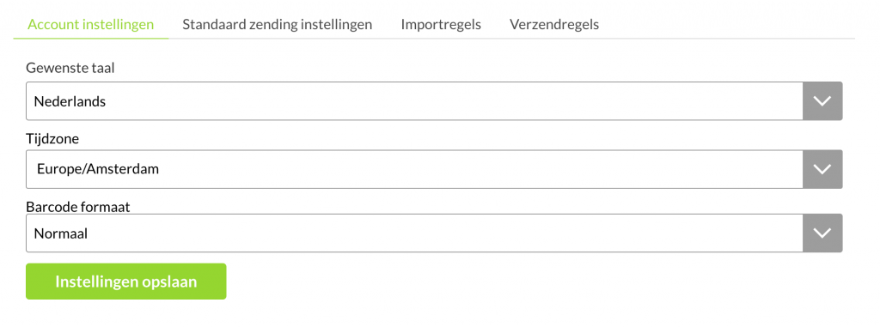Select the Europe/Amsterdam value text
Image resolution: width=880 pixels, height=327 pixels.
tap(98, 169)
